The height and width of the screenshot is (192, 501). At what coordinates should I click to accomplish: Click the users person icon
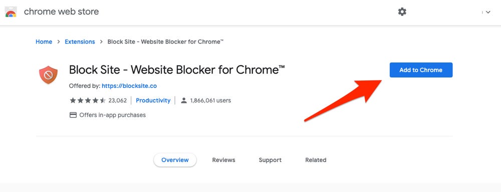pyautogui.click(x=184, y=100)
